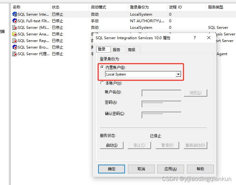The image size is (236, 185).
Task: Click the SQL Server Integration Services service icon
Action: (15, 14)
